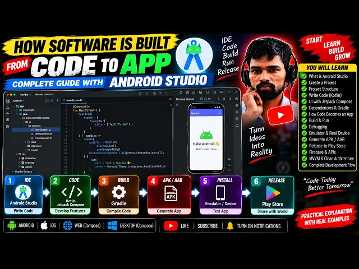359x269 pixels.
Task: Open the three-dot menu in phone's My App bar
Action: click(220, 113)
